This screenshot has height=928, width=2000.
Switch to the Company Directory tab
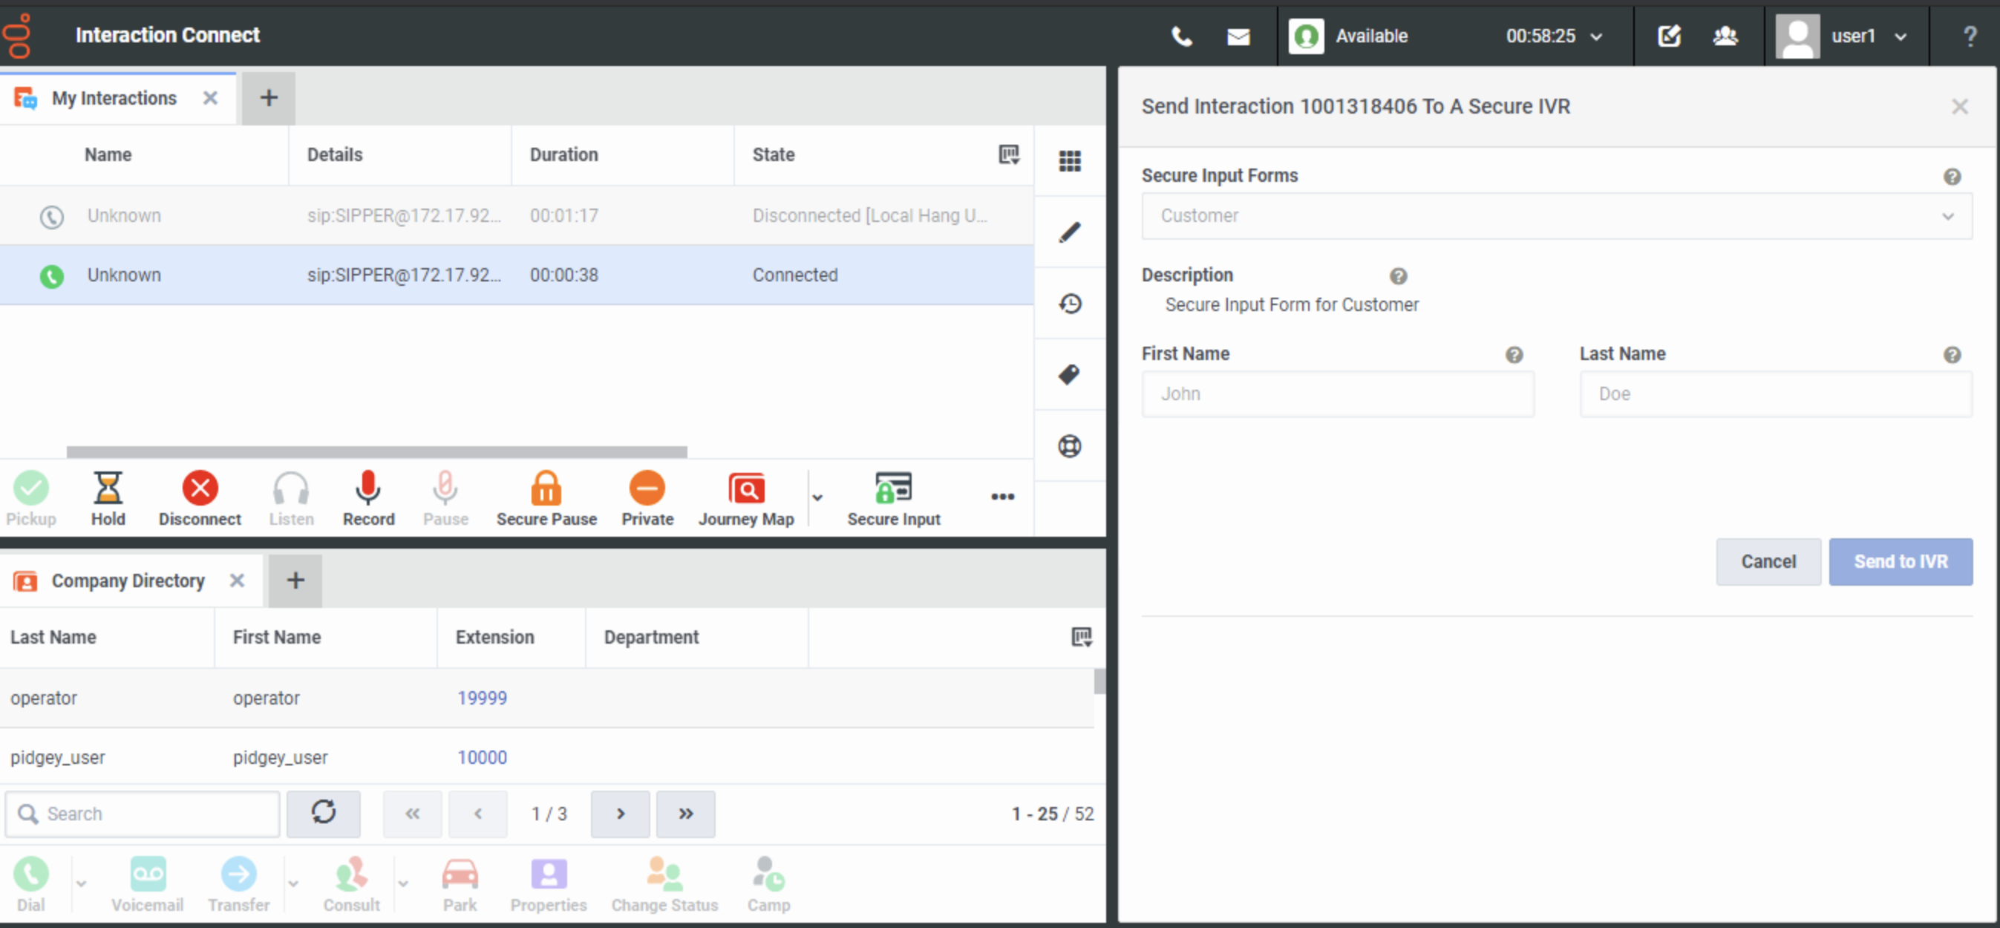tap(128, 580)
